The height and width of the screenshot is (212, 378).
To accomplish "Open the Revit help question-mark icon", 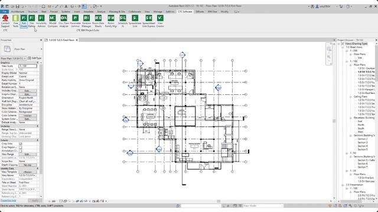I will tap(348, 6).
